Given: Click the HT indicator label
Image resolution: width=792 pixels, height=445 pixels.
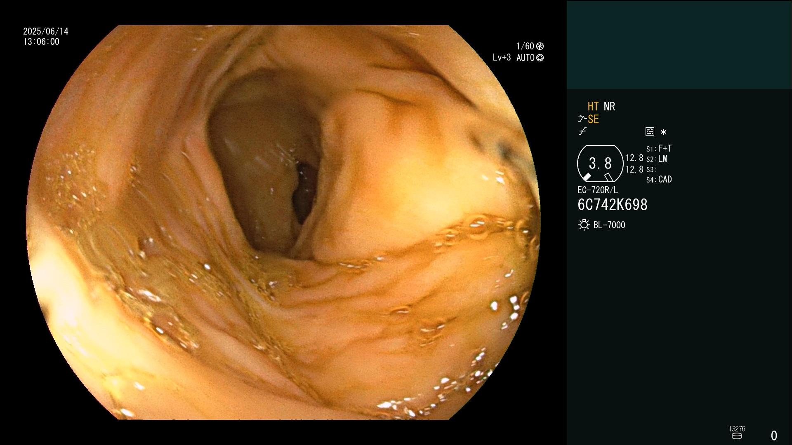Looking at the screenshot, I should (593, 106).
